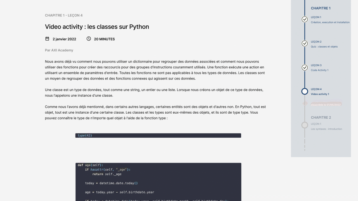Open lesson 'Video activity 1'
Image resolution: width=358 pixels, height=201 pixels.
pos(320,94)
